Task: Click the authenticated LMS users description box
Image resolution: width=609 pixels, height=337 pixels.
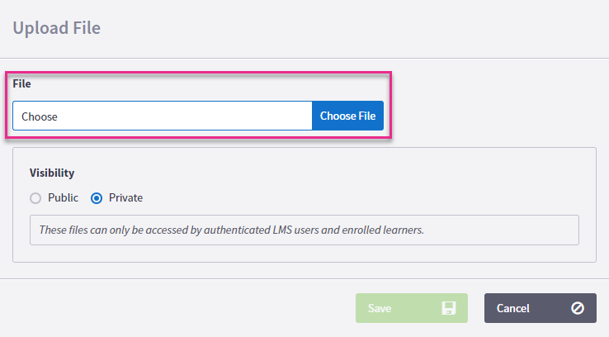Action: (x=304, y=230)
